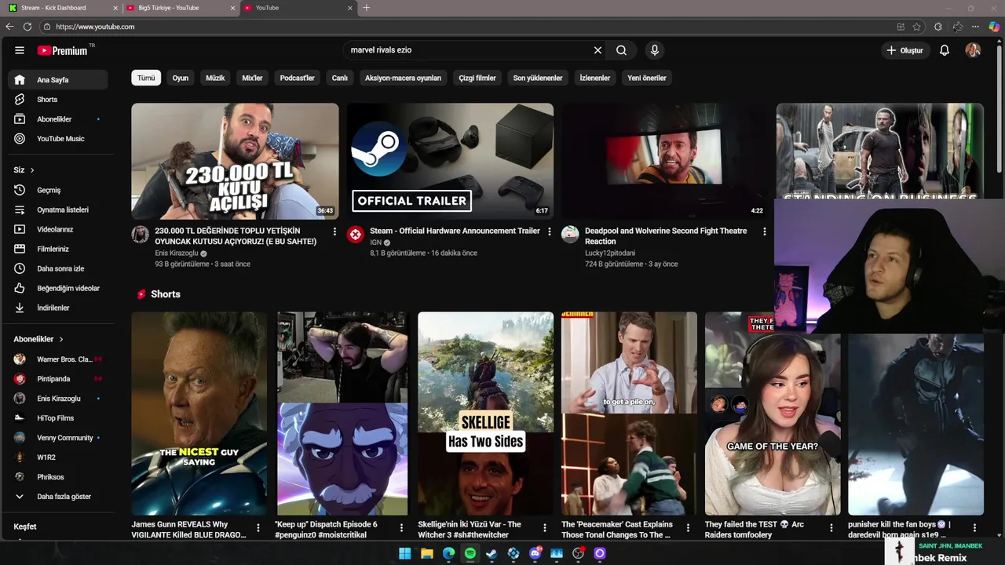Reload the page with the refresh icon

tap(27, 27)
